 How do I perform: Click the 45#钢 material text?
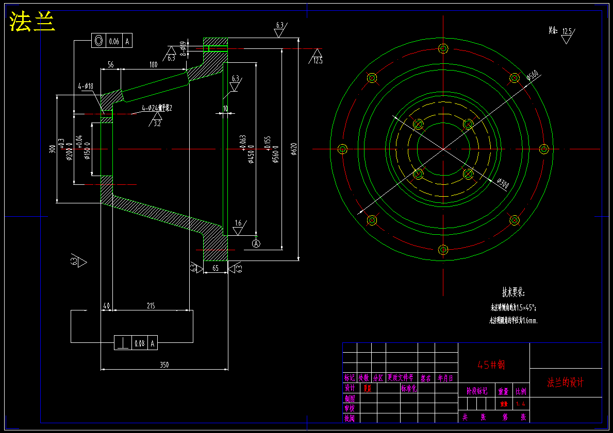[x=491, y=365]
